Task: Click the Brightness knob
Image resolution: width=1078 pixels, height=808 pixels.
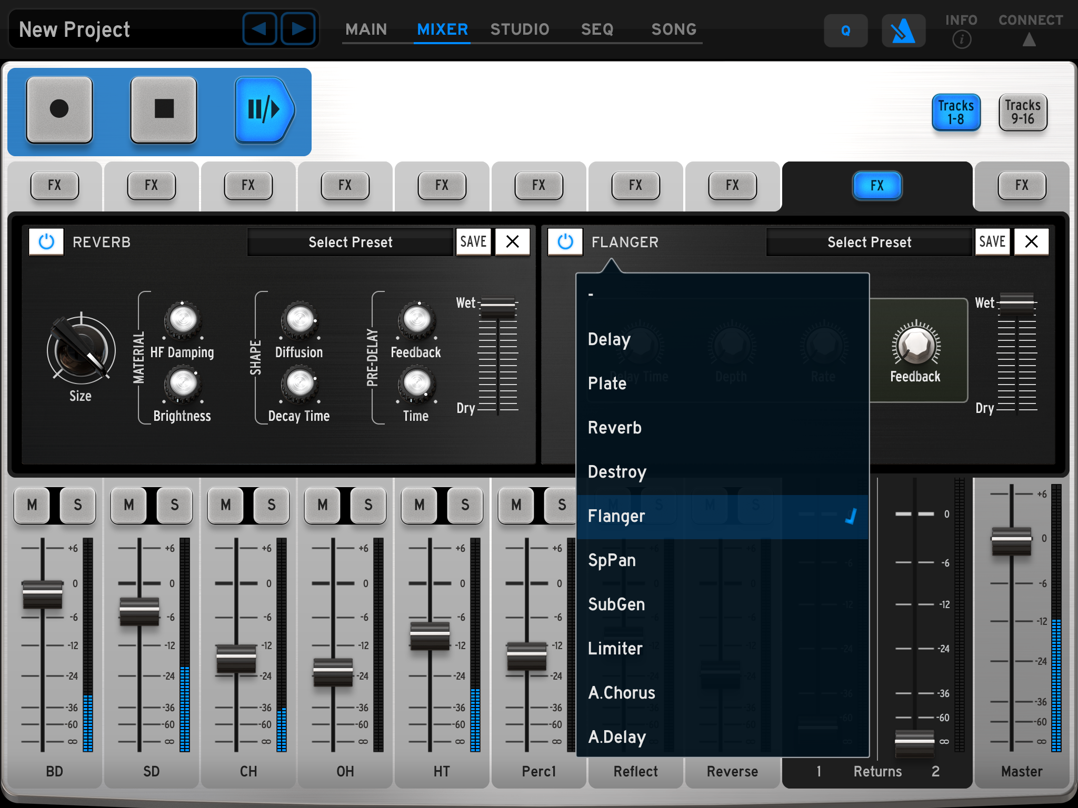Action: click(x=183, y=384)
